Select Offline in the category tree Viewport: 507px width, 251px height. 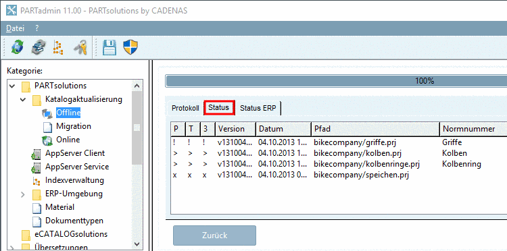(x=68, y=113)
